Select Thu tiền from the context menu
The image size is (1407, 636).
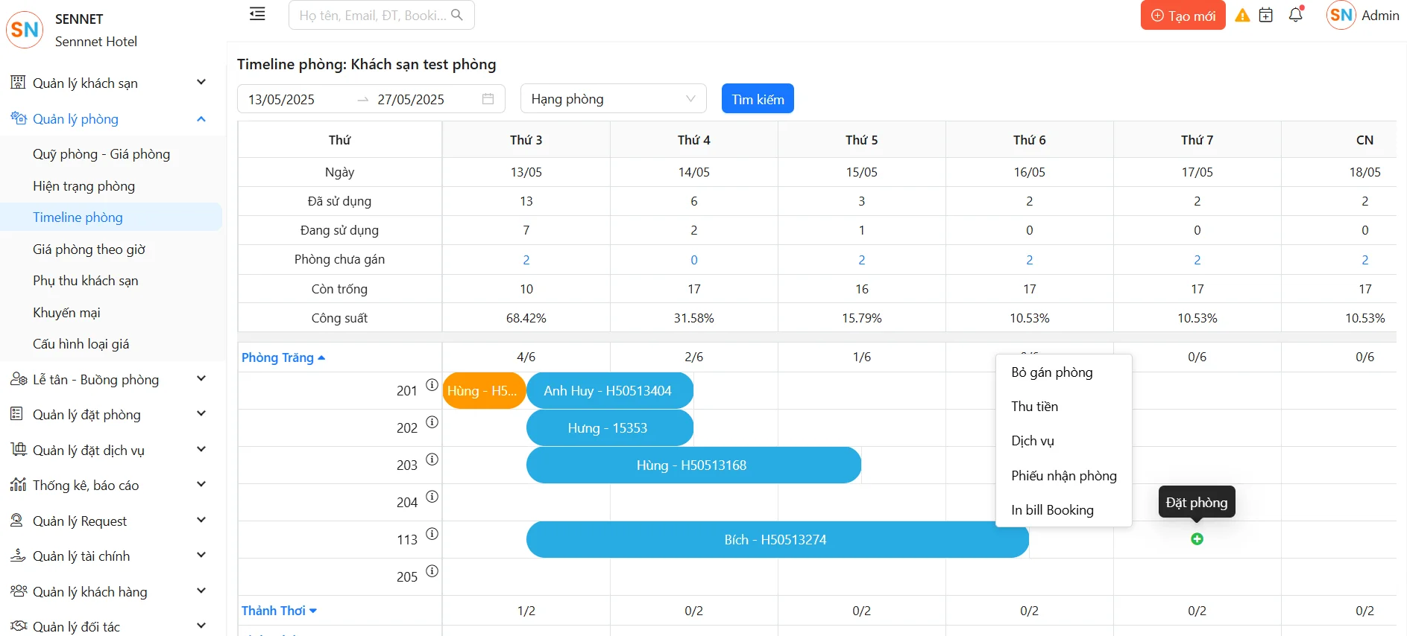1034,407
